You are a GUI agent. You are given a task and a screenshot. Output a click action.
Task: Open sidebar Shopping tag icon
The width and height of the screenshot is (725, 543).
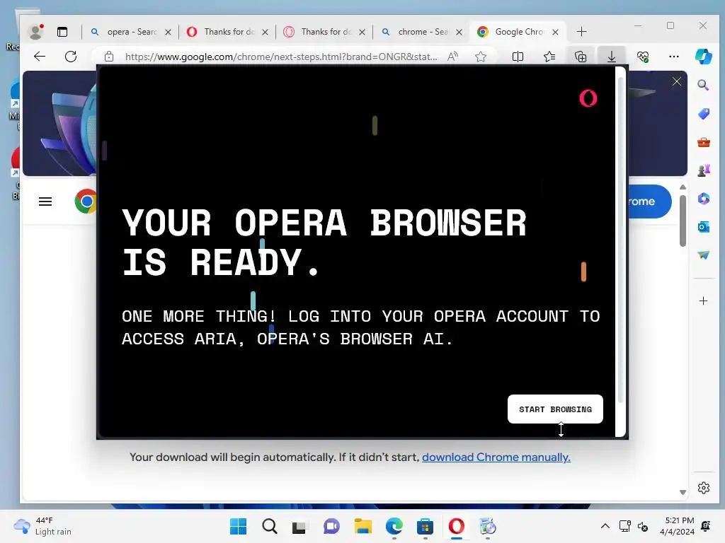703,114
